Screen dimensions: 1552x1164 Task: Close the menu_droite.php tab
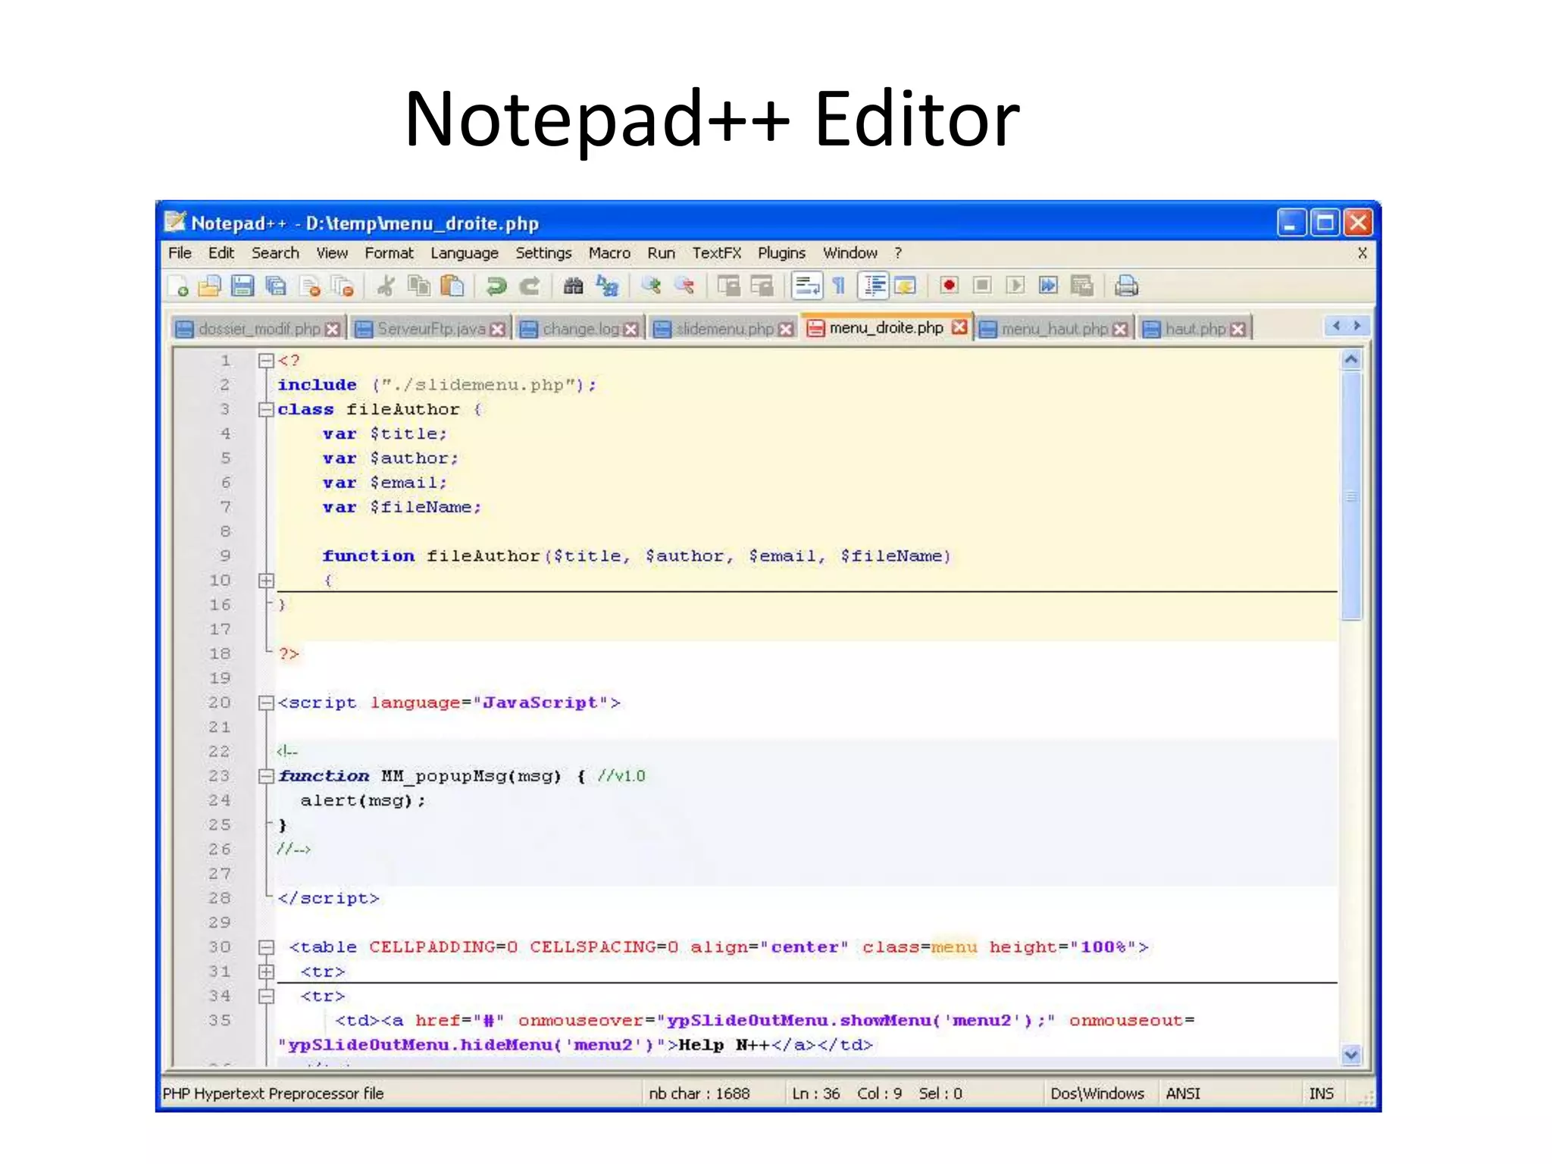959,327
